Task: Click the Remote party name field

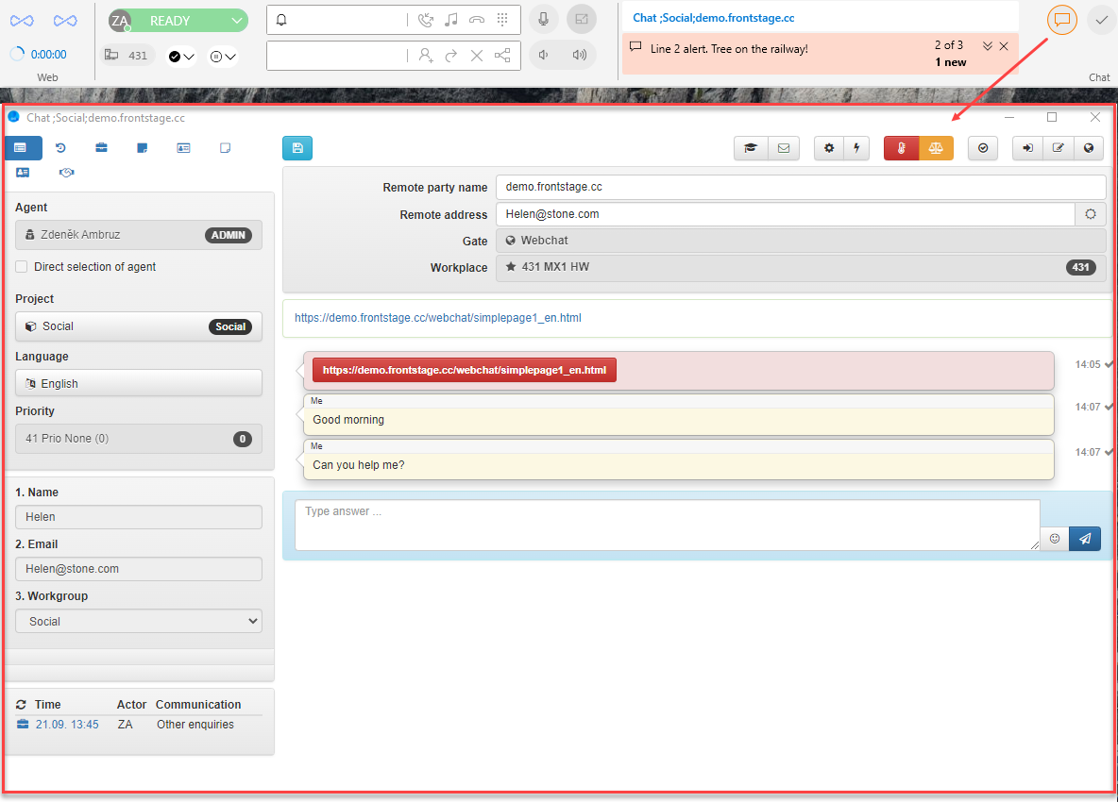Action: click(x=801, y=188)
